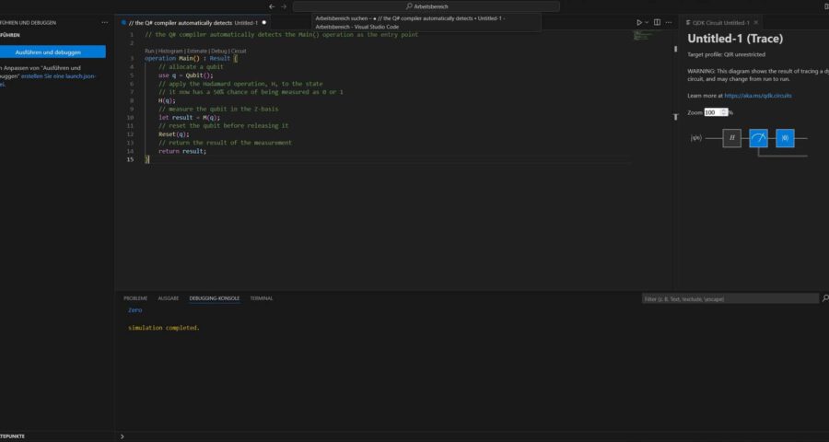
Task: Click the reset |0⟩ gate in circuit
Action: pos(785,138)
